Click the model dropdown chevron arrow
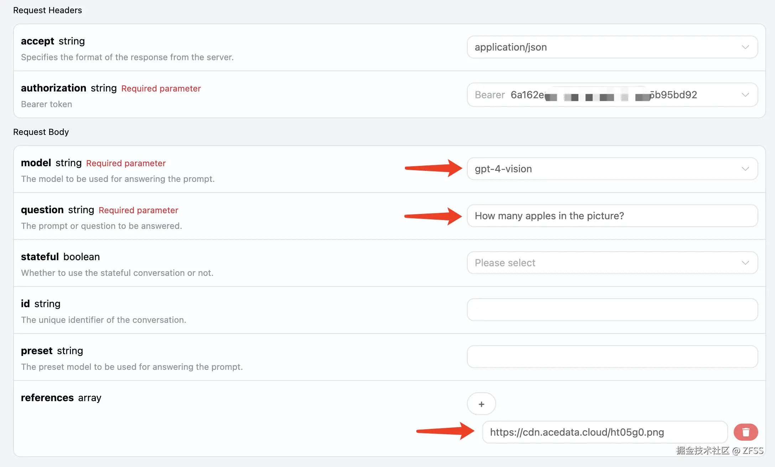775x467 pixels. point(745,169)
